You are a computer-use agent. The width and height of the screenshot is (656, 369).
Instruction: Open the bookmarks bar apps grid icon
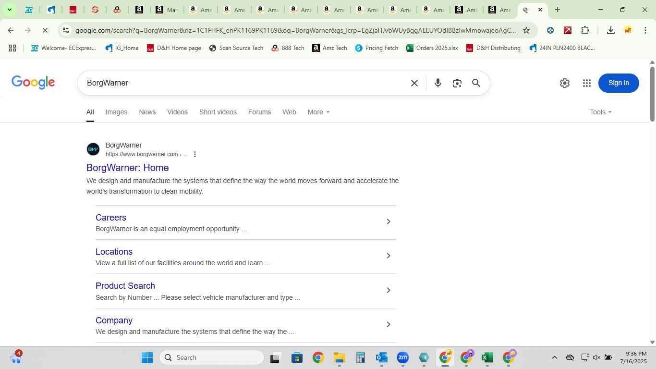tap(12, 48)
